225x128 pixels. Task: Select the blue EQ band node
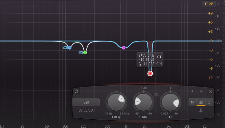[70, 48]
